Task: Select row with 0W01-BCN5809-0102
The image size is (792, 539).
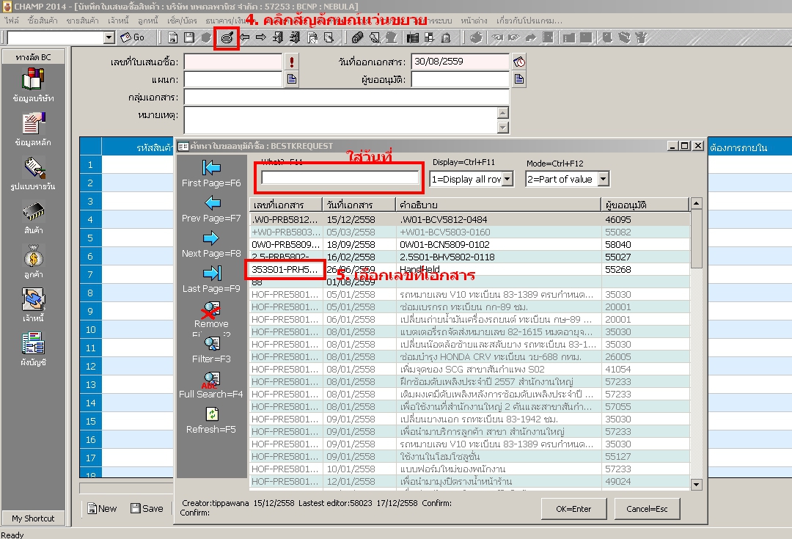Action: 470,244
